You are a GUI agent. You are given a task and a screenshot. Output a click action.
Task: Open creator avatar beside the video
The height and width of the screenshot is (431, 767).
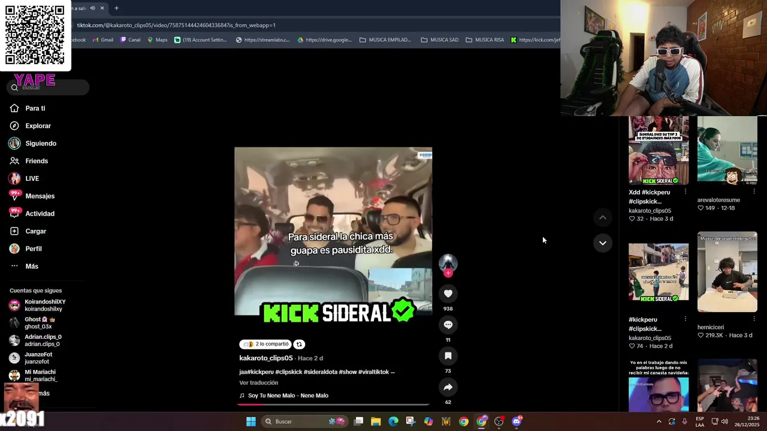tap(448, 263)
